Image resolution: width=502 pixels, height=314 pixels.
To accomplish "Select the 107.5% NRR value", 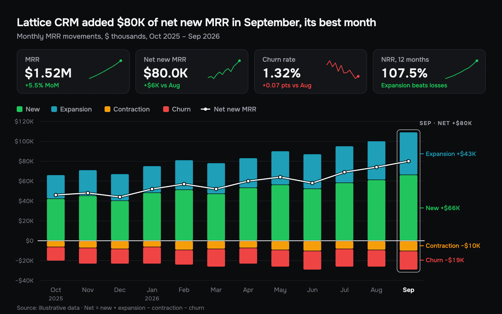I will (x=404, y=73).
